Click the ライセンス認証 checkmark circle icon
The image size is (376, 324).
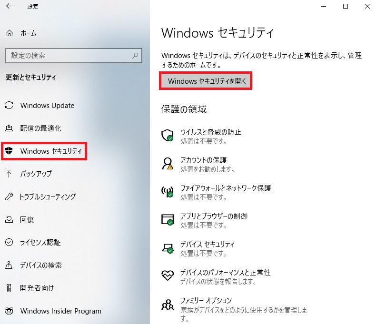(x=9, y=242)
